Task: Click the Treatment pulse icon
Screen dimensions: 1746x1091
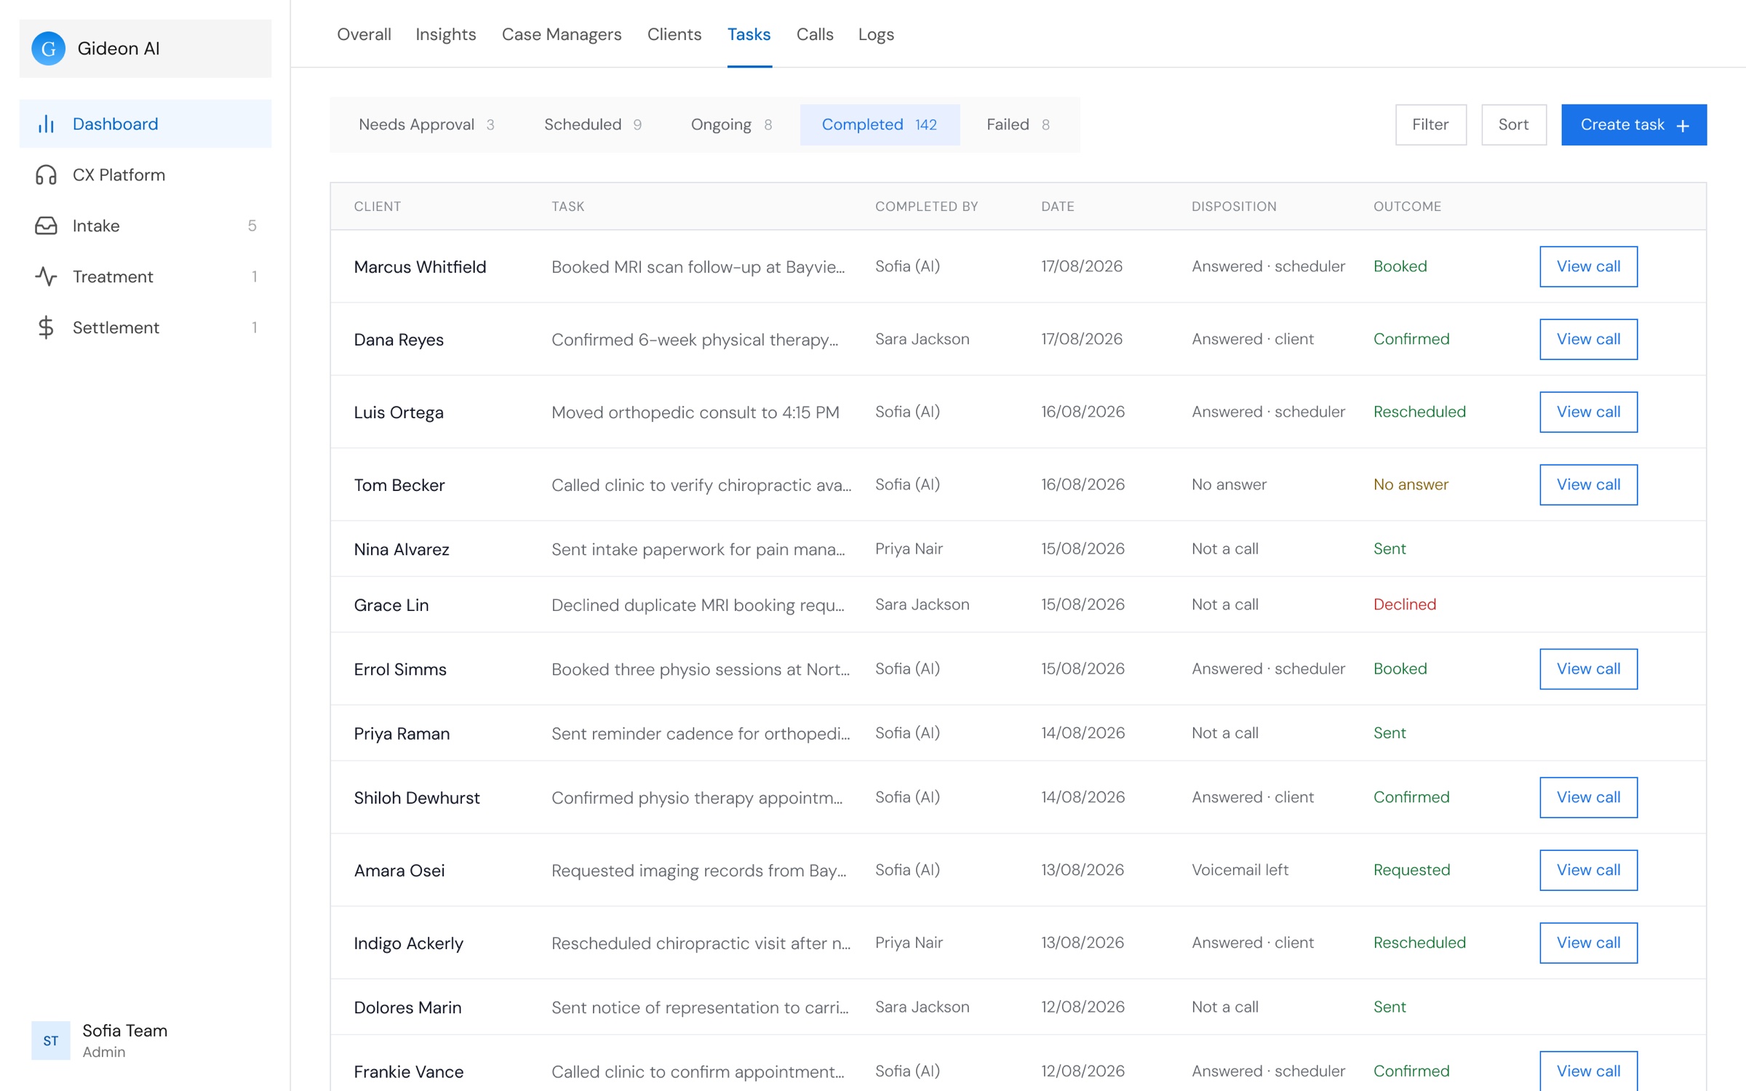Action: click(x=46, y=276)
